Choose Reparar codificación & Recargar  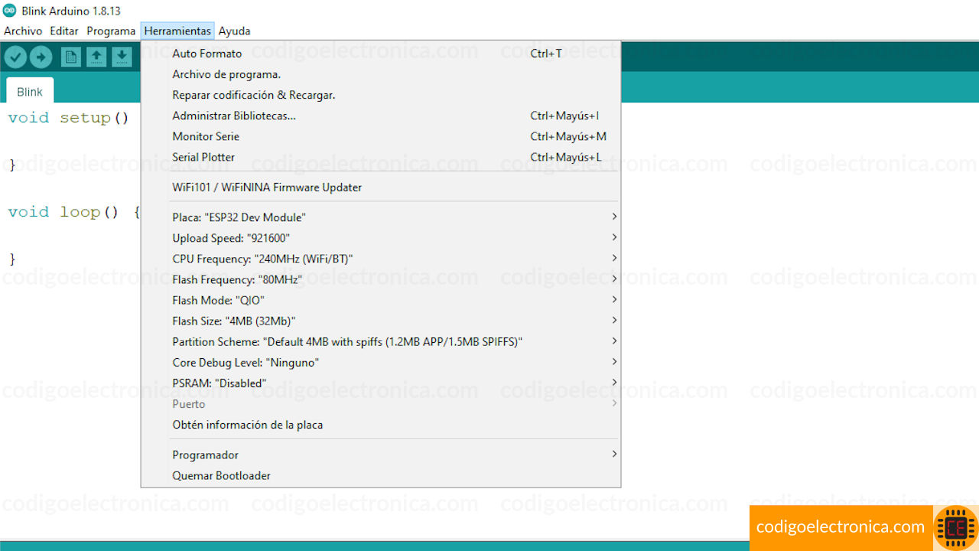pyautogui.click(x=381, y=95)
